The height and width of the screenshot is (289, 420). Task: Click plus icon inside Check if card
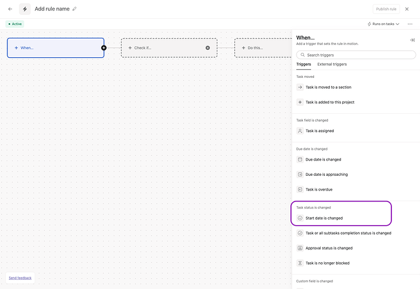(130, 47)
